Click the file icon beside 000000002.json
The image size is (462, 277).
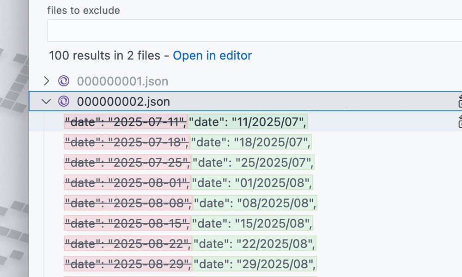tap(64, 101)
